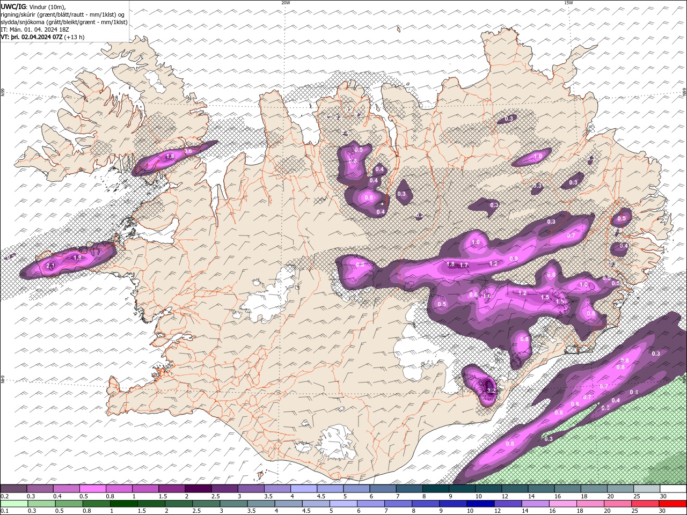Click the light grey upper swatch between 25 and 30

[x=647, y=489]
